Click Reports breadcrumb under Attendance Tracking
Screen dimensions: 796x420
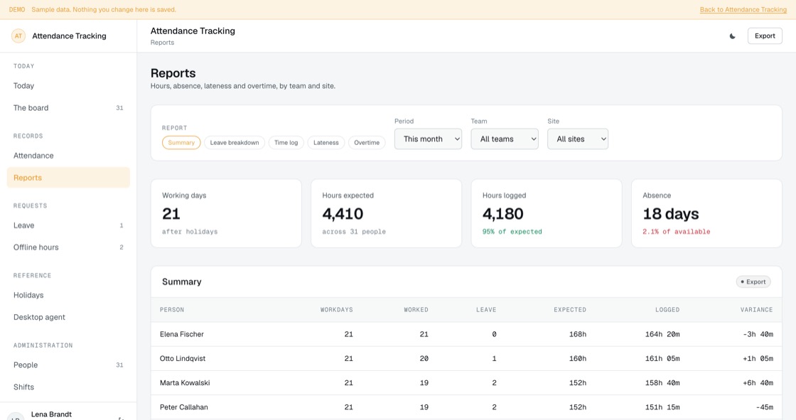pyautogui.click(x=162, y=43)
